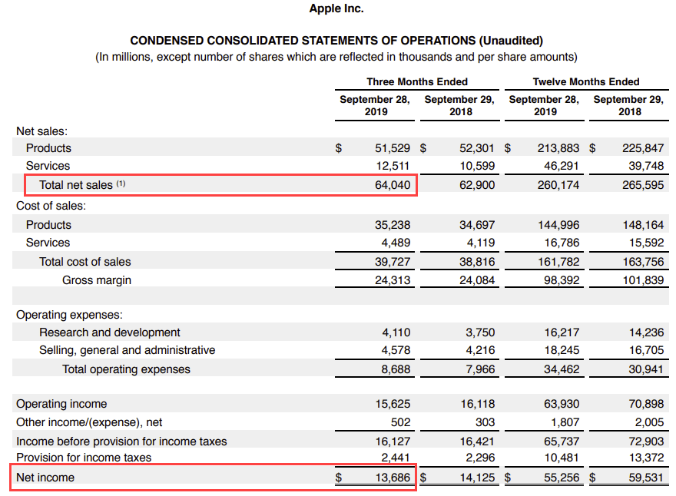676x496 pixels.
Task: Select the 'Net income' row label
Action: 45,478
